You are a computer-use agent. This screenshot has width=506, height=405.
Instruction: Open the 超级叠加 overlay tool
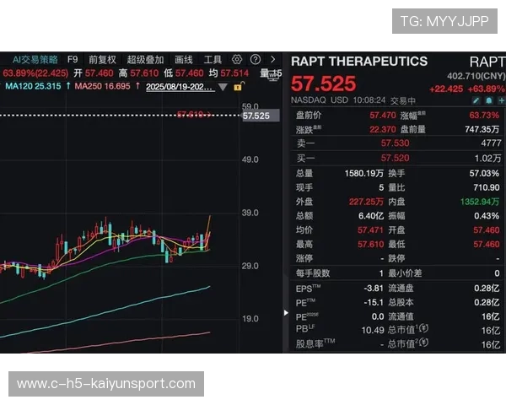(145, 59)
